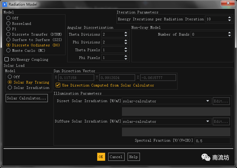The image size is (237, 168).
Task: Turn off the solar load model
Action: [x=10, y=77]
